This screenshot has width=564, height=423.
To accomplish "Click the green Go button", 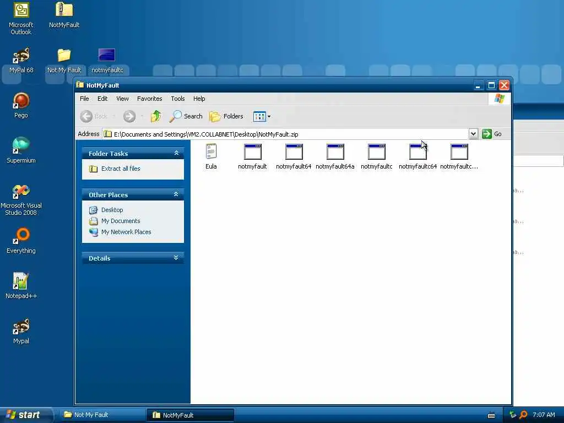I will (492, 134).
